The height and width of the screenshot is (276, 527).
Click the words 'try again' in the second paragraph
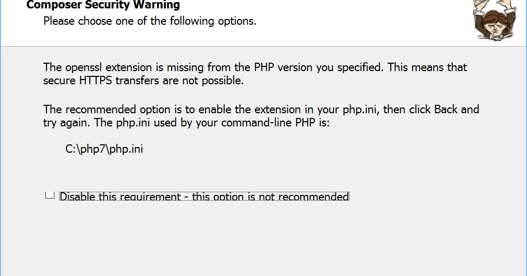pos(67,123)
